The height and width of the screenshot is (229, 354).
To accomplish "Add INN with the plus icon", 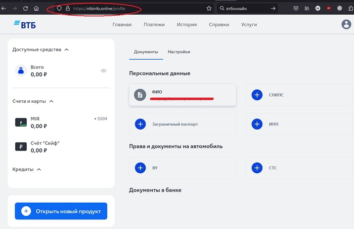I will [x=257, y=124].
